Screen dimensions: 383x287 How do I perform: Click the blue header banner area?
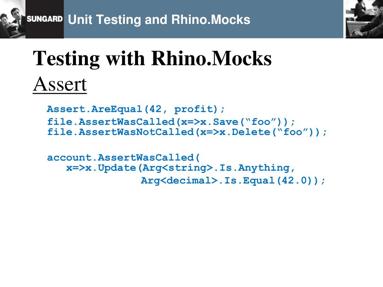(203, 19)
